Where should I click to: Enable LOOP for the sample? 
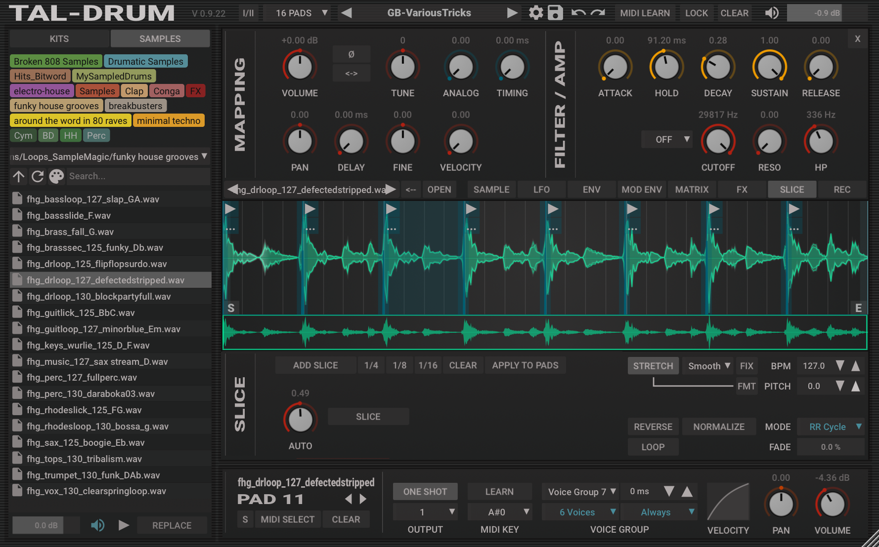653,447
